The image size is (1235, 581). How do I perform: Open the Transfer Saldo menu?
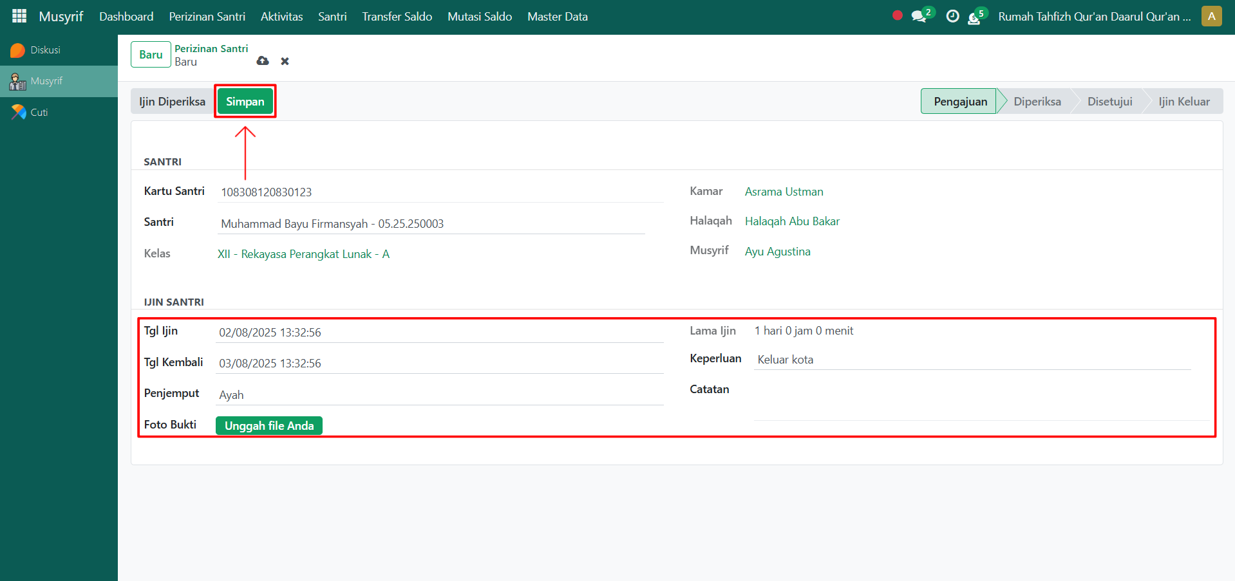coord(397,17)
